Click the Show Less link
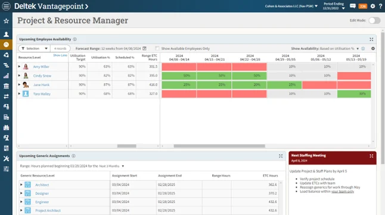The height and width of the screenshot is (215, 385). [x=60, y=55]
